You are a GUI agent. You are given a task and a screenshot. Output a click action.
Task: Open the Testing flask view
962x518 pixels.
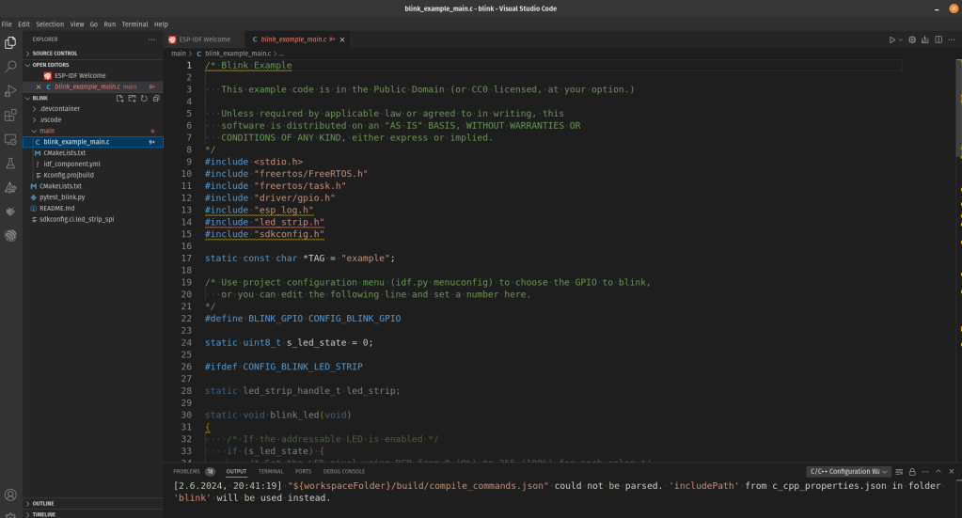(x=10, y=164)
